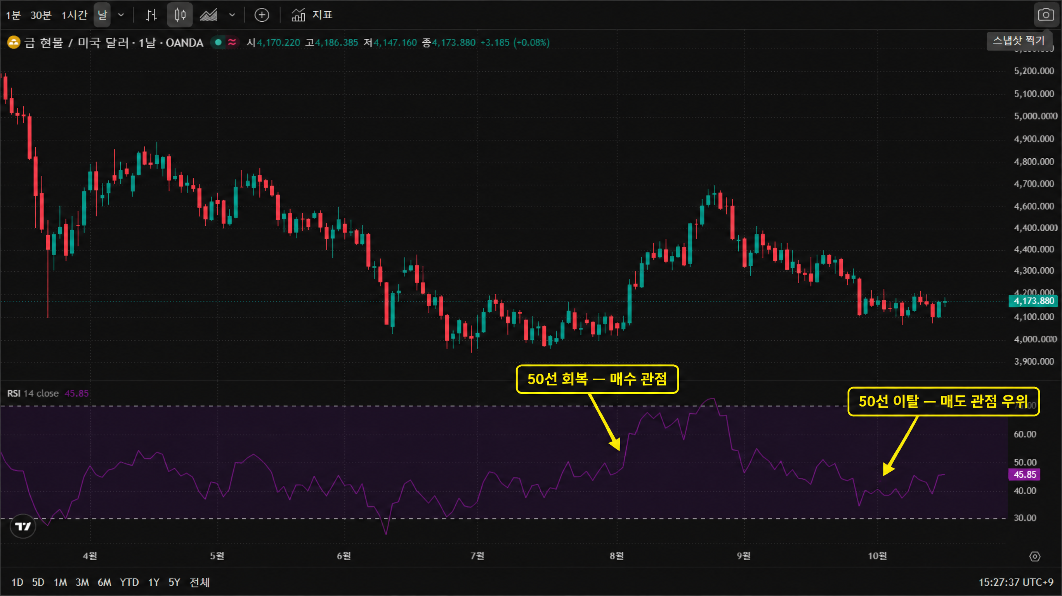Click the compare/add symbol plus icon
The height and width of the screenshot is (596, 1062).
[x=262, y=15]
